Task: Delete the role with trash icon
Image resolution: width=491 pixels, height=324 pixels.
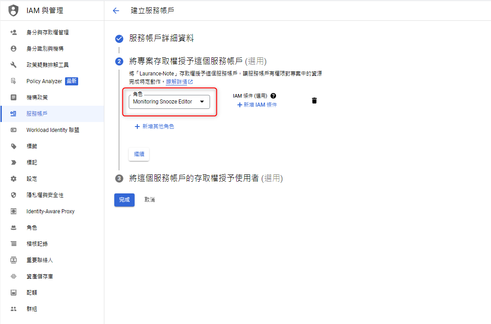Action: (x=314, y=101)
